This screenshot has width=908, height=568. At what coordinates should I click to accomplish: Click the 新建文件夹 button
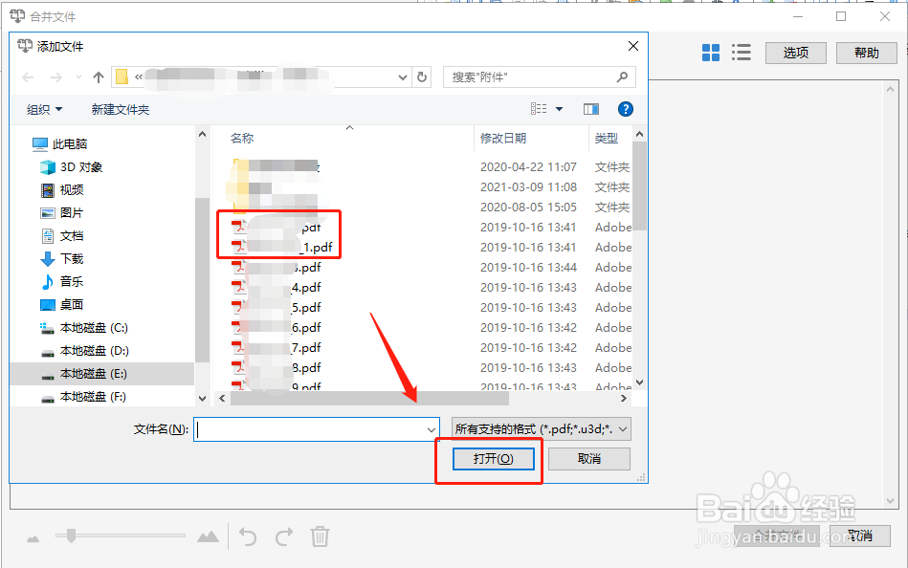[x=120, y=109]
